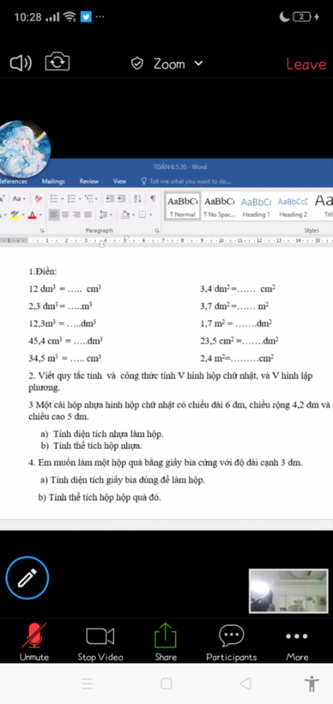
Task: Toggle Justify paragraph alignment
Action: coord(88,215)
